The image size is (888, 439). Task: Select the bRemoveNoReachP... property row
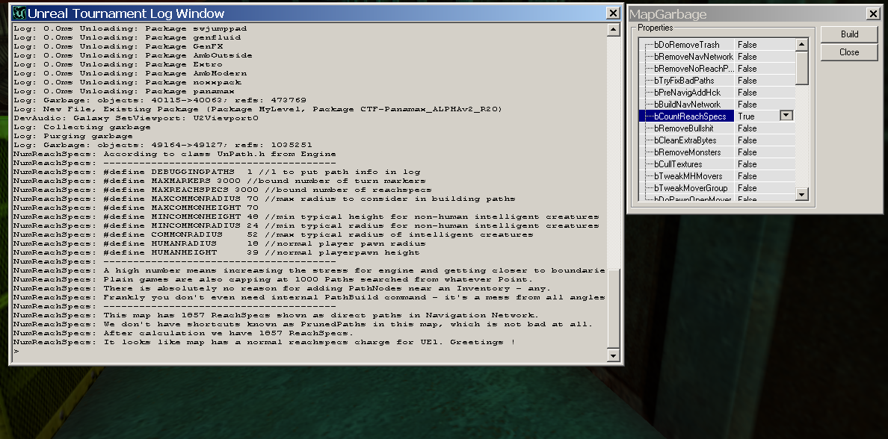(716, 69)
